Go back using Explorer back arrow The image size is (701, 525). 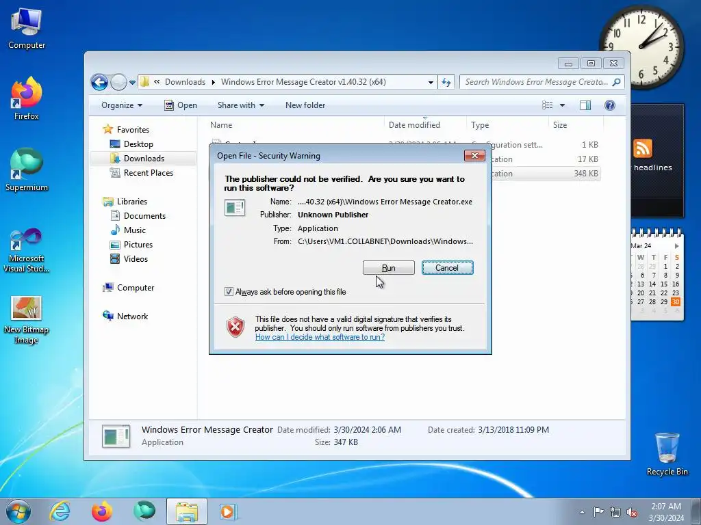pos(99,82)
